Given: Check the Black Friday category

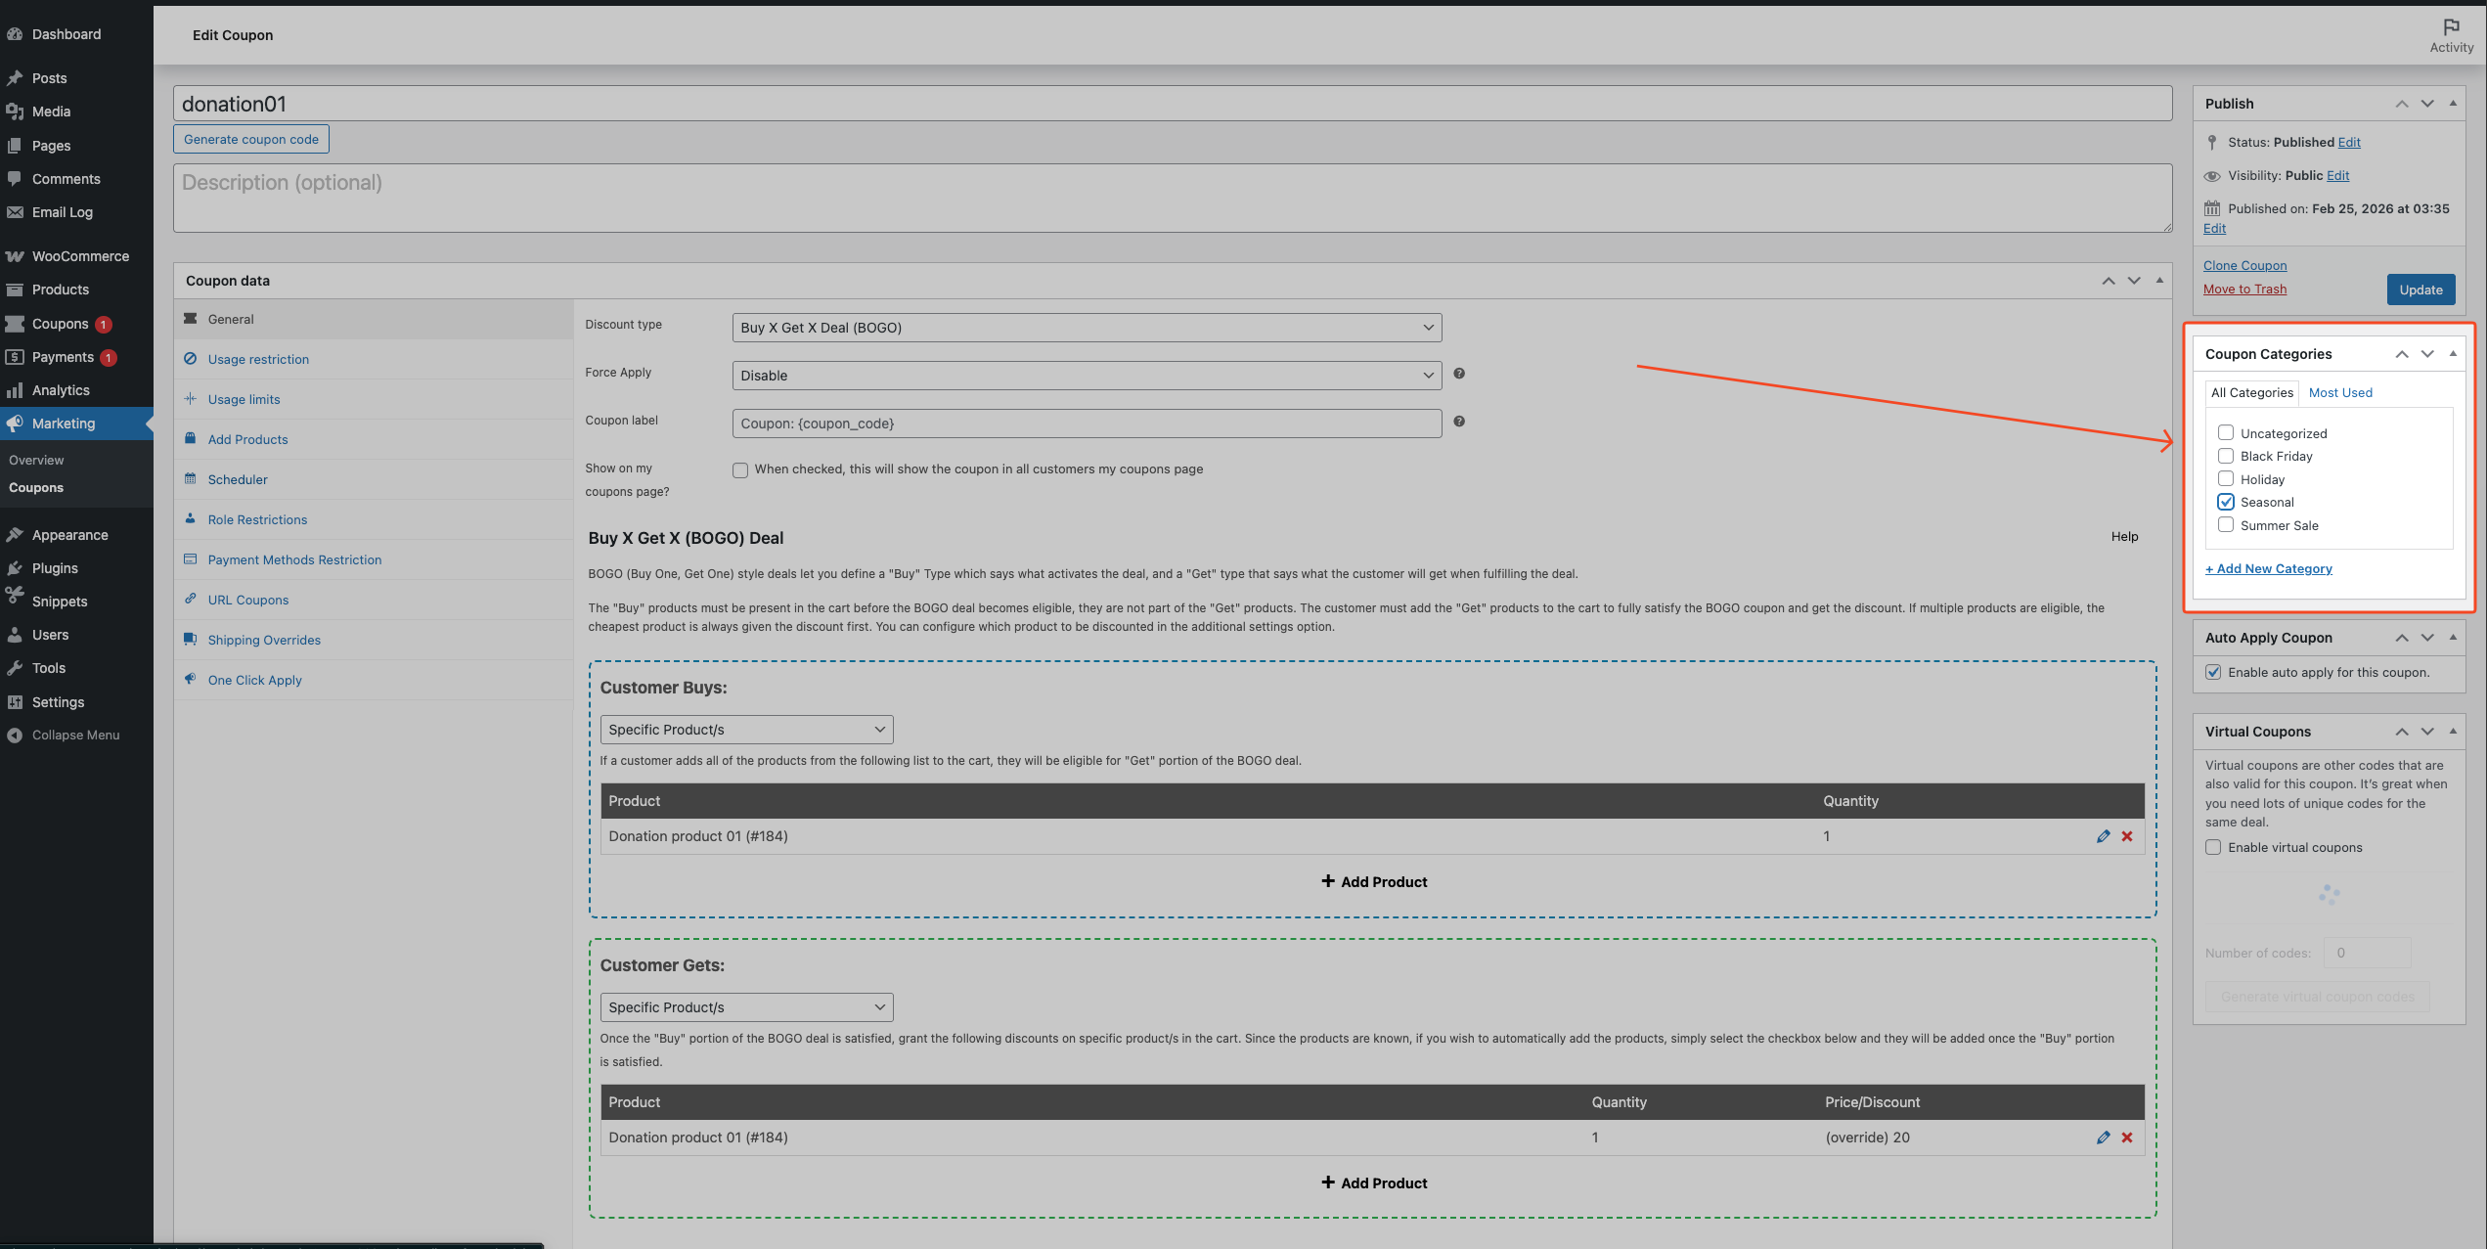Looking at the screenshot, I should coord(2226,456).
